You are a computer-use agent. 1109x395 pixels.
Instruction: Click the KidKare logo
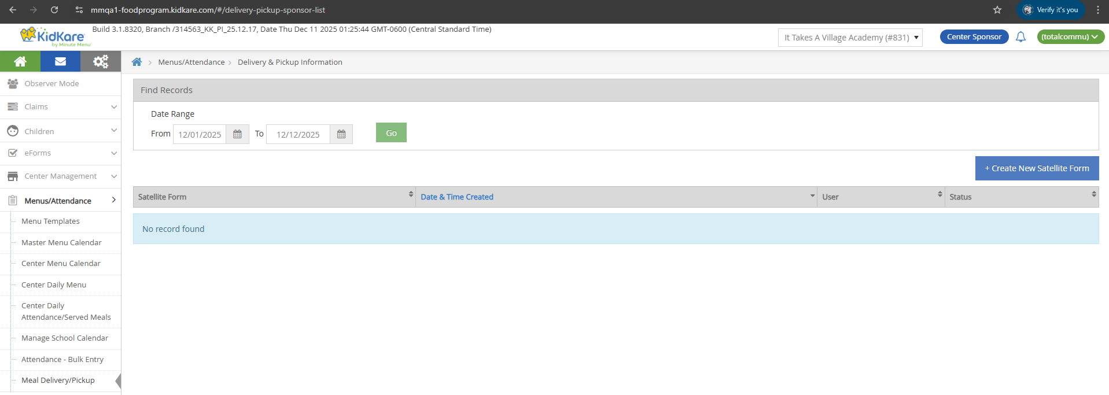(55, 36)
